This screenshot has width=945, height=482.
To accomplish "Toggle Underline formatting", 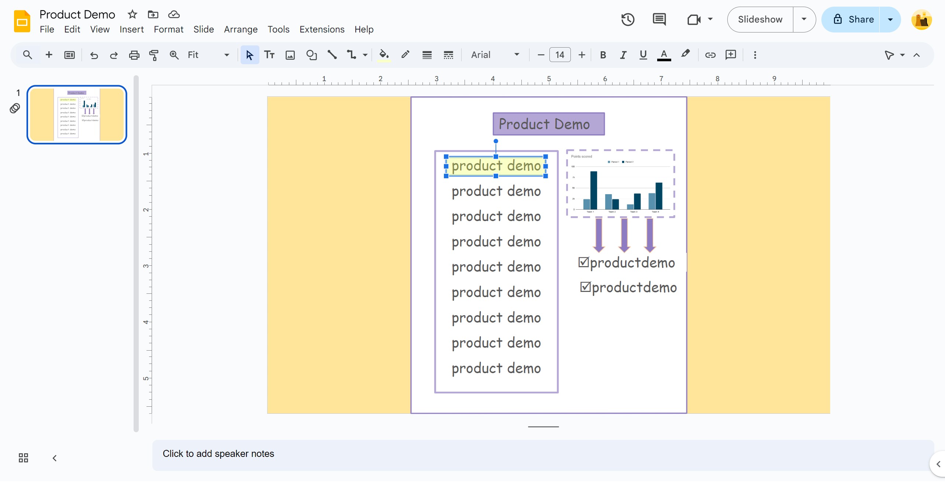I will (x=643, y=55).
